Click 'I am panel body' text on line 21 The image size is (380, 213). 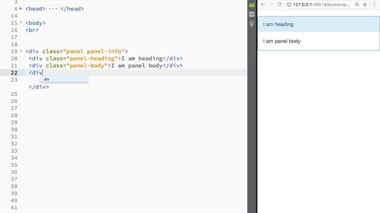137,66
